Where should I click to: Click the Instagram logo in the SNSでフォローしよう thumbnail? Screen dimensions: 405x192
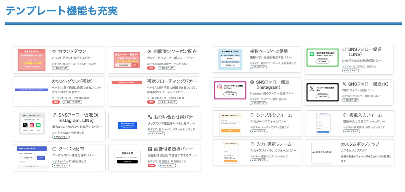click(32, 125)
